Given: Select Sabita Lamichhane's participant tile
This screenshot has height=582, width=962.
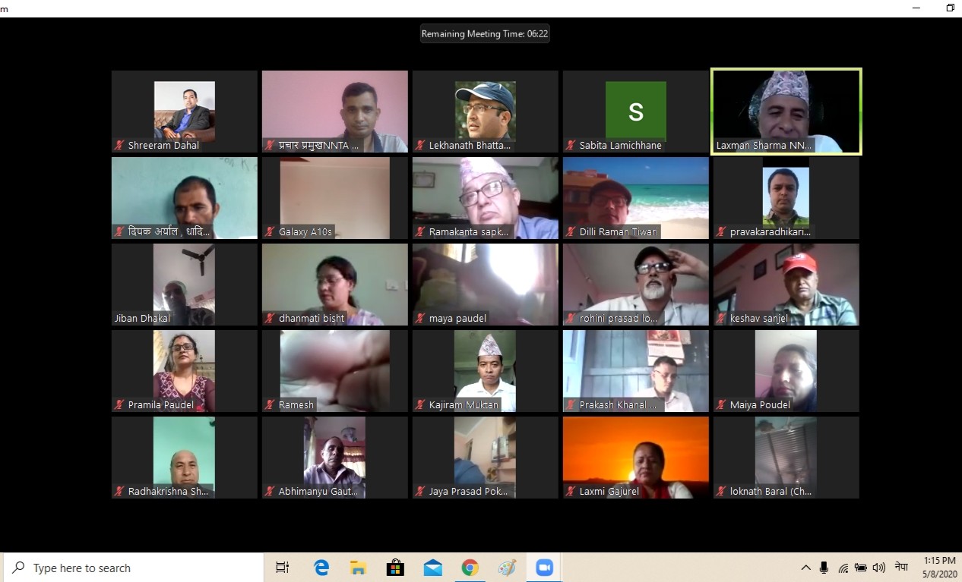Looking at the screenshot, I should (635, 111).
